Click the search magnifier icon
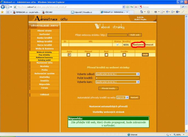 [x=183, y=7]
